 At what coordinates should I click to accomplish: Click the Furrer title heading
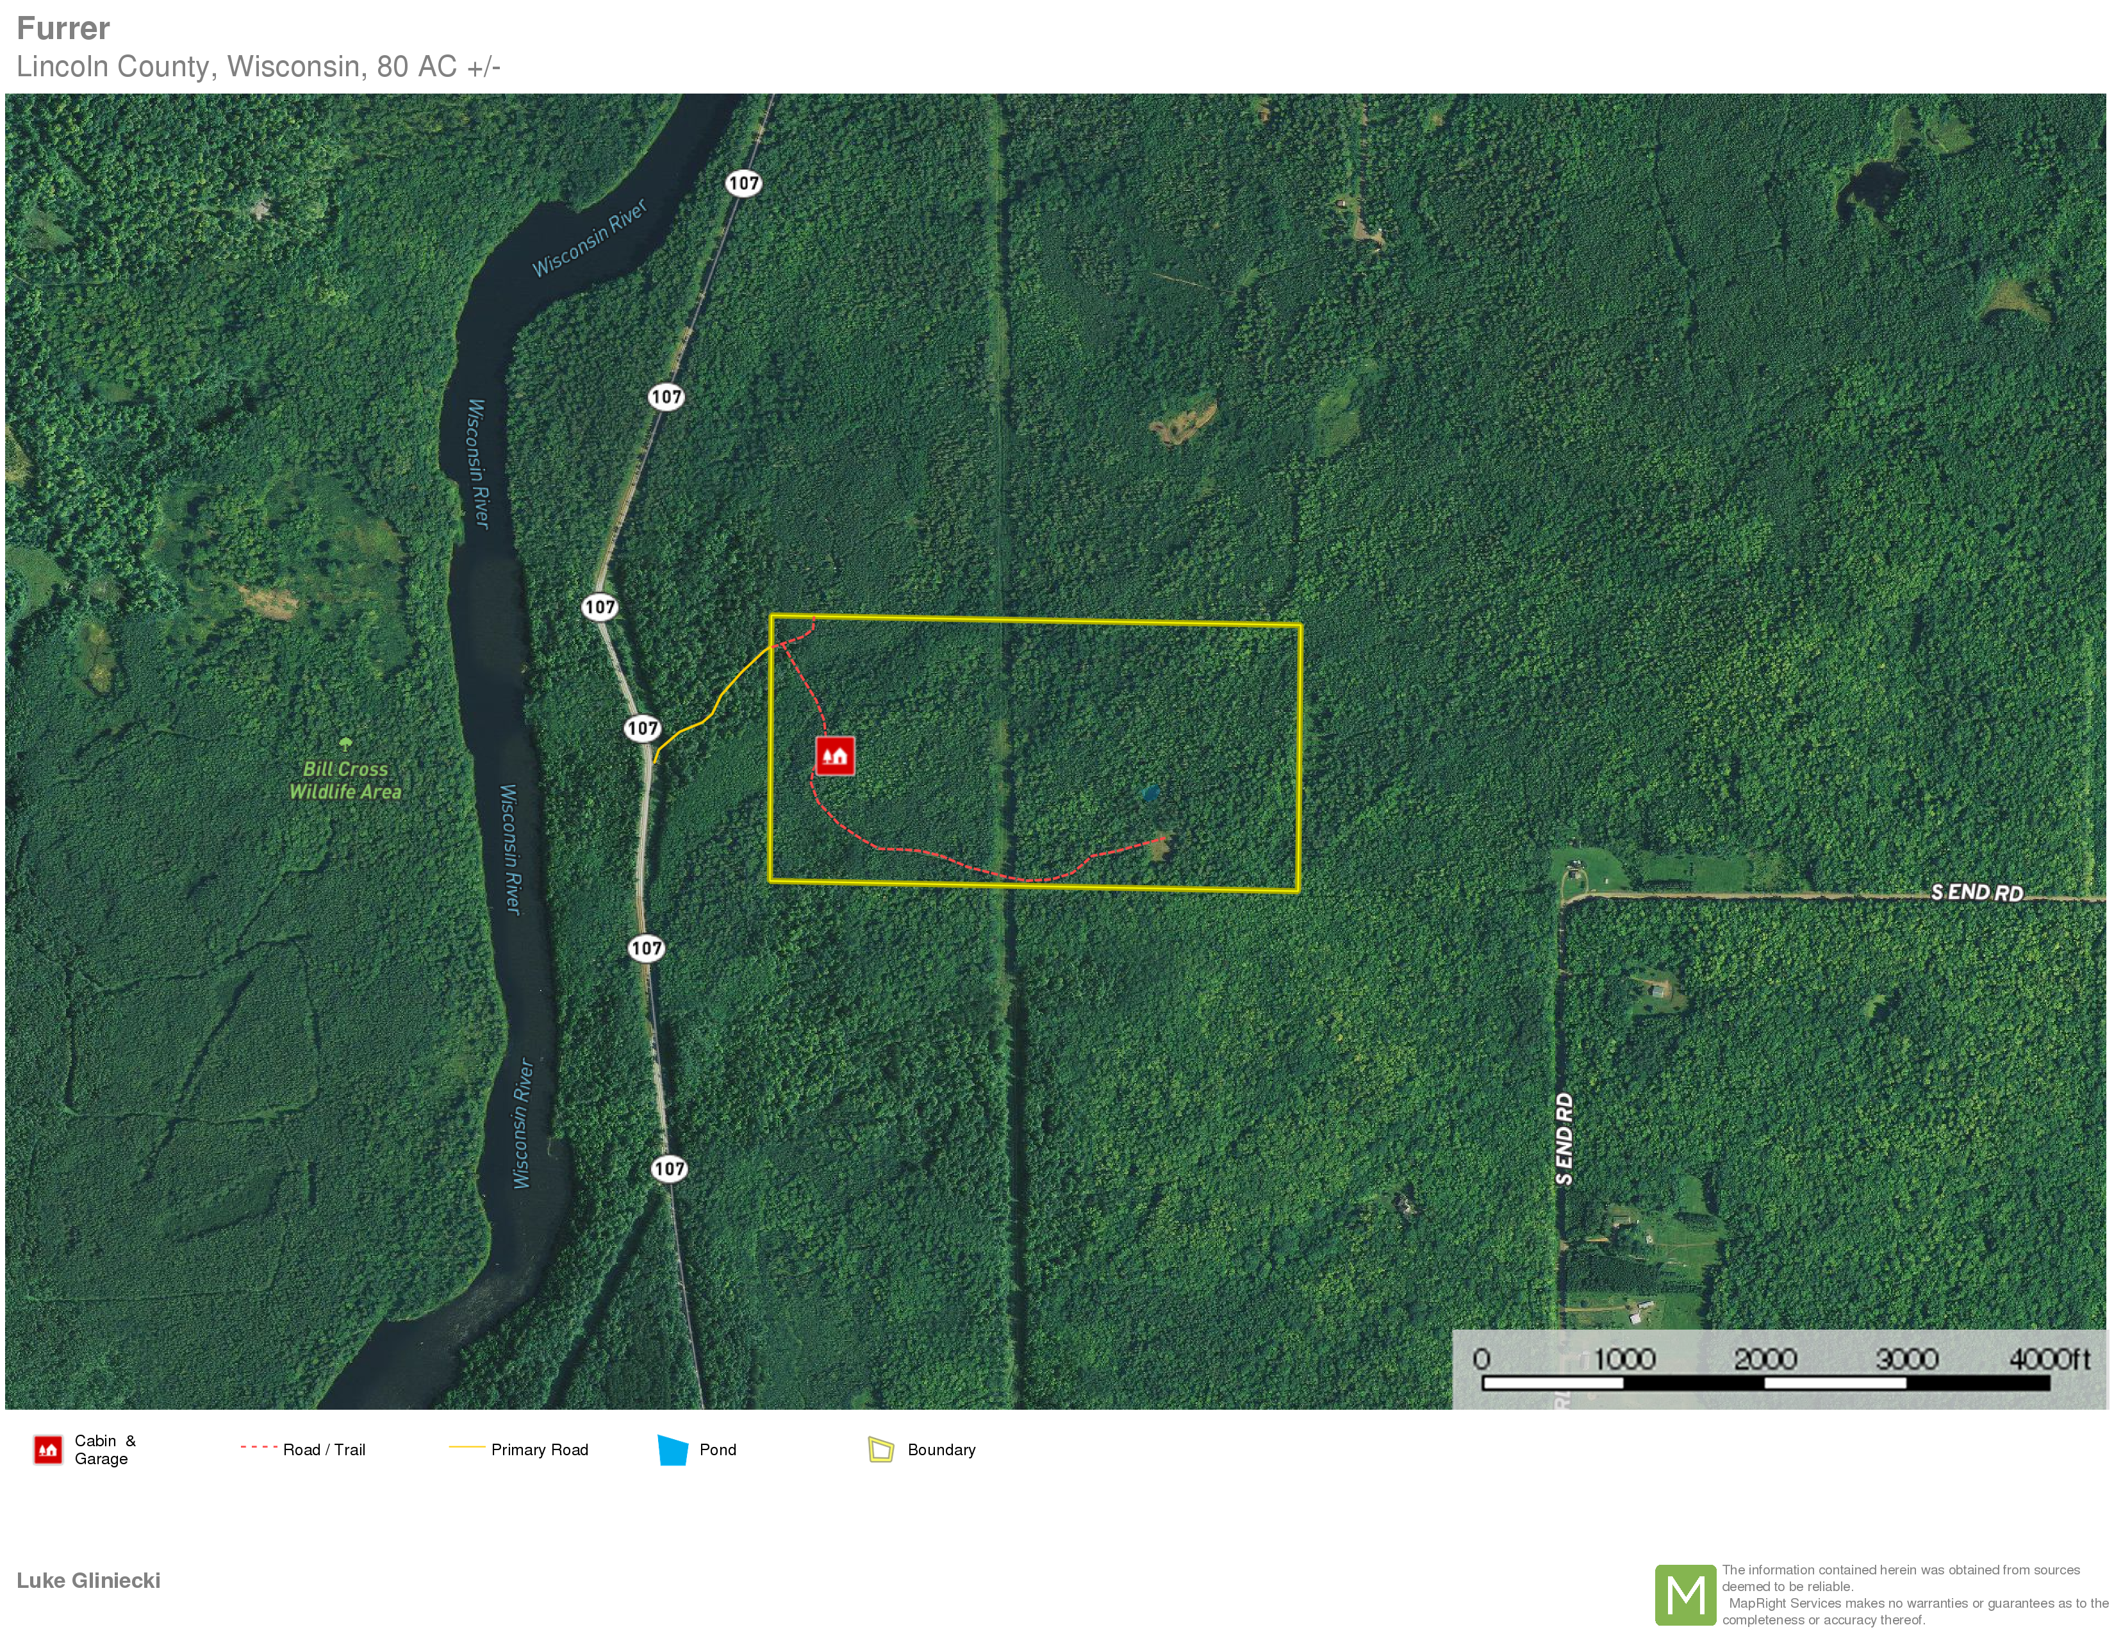point(64,28)
